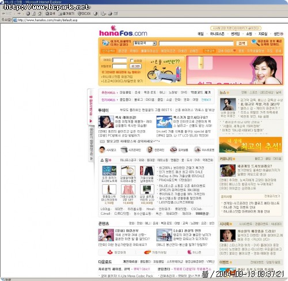Click the 검색 search button in the orange bar
The height and width of the screenshot is (281, 288).
(x=241, y=43)
